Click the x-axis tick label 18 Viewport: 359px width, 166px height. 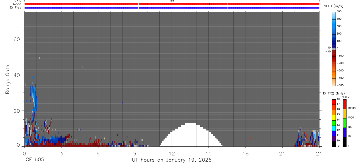coord(246,153)
